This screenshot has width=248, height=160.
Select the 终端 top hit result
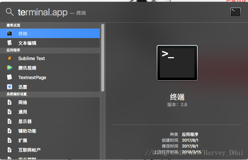point(50,33)
